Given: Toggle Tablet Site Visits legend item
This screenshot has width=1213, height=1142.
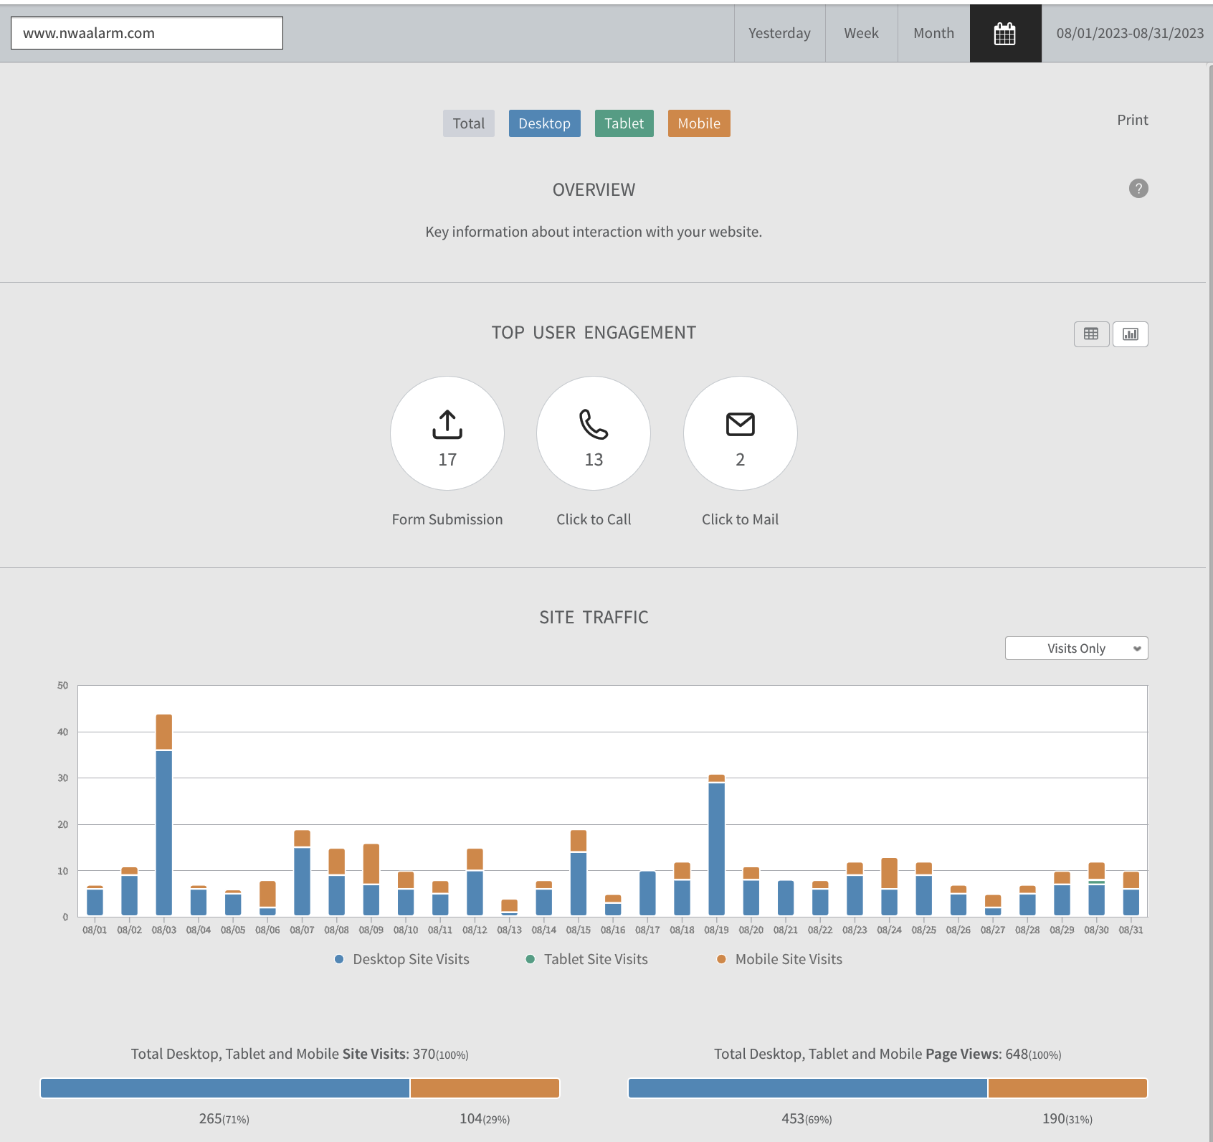Looking at the screenshot, I should point(587,959).
